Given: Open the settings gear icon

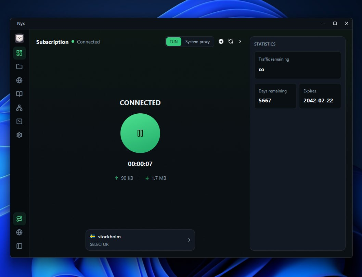Looking at the screenshot, I should 20,135.
